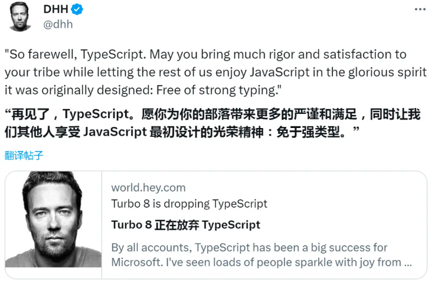Click the bold Chinese line starting 再见了

pos(212,114)
